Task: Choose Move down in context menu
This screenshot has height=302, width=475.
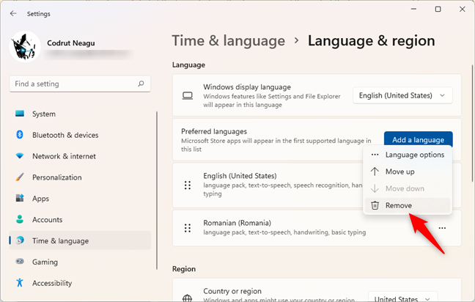Action: coord(408,188)
